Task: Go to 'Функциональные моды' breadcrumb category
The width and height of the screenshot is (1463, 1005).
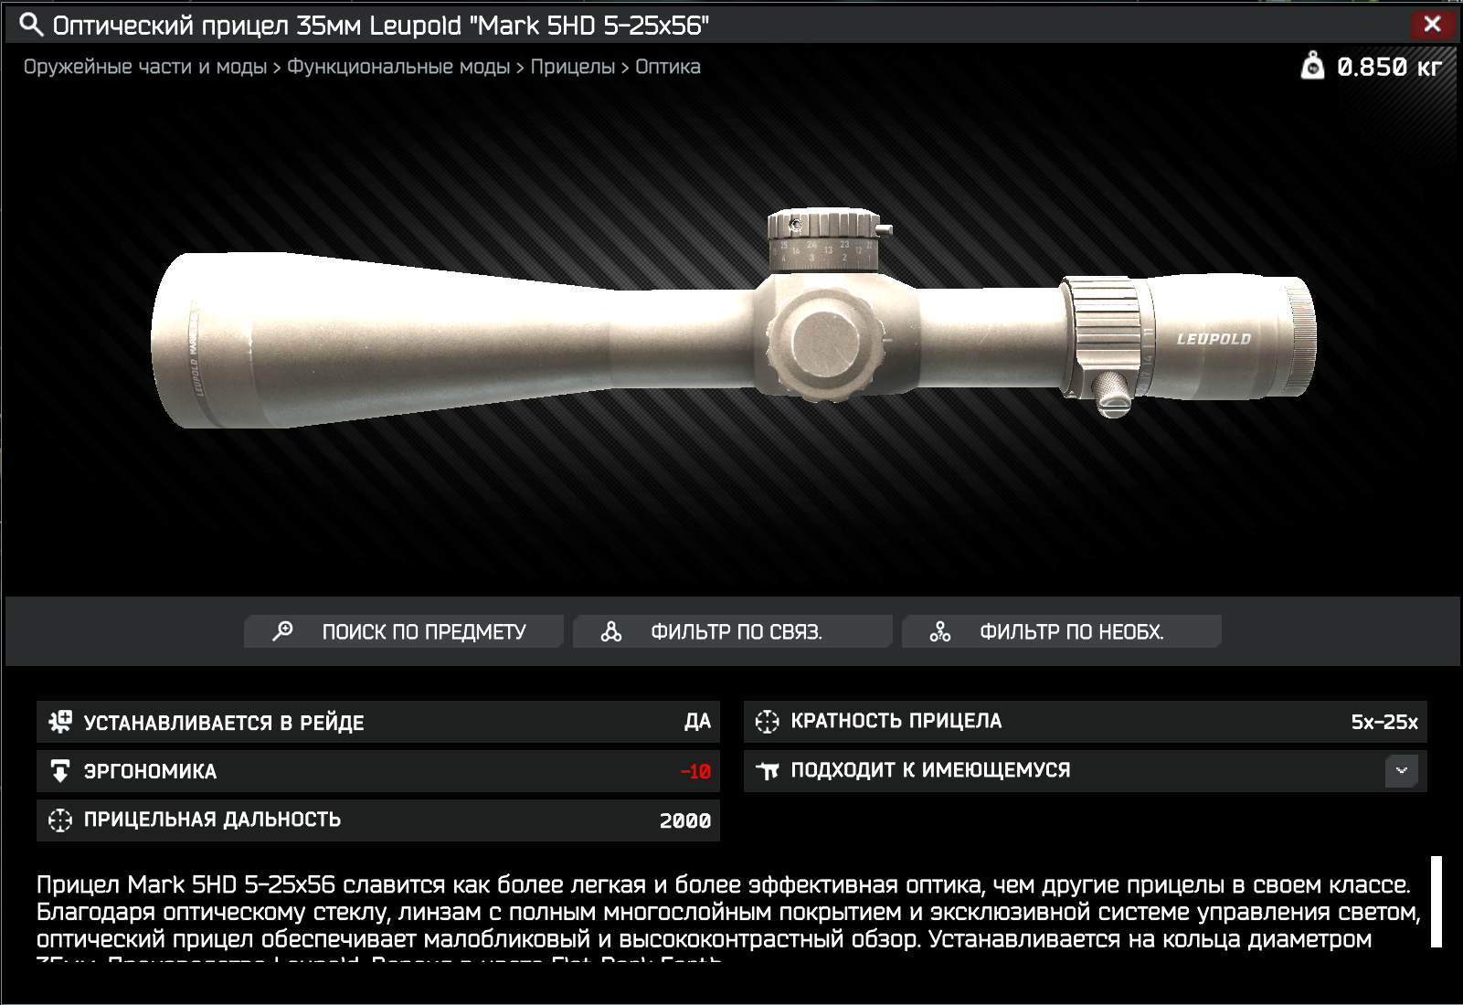Action: pyautogui.click(x=398, y=67)
